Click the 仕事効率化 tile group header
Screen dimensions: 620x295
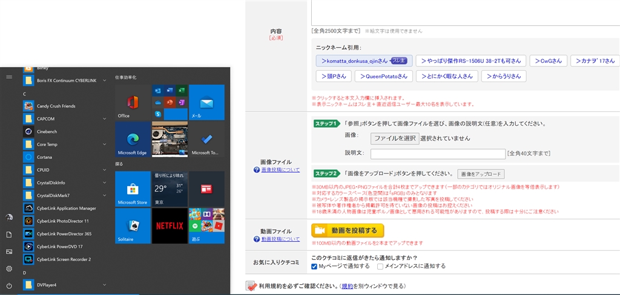pyautogui.click(x=126, y=77)
